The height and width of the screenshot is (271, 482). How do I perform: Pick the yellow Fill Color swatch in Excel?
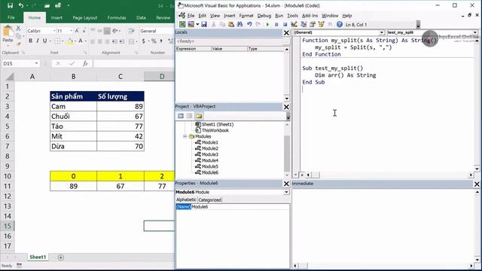[x=70, y=41]
